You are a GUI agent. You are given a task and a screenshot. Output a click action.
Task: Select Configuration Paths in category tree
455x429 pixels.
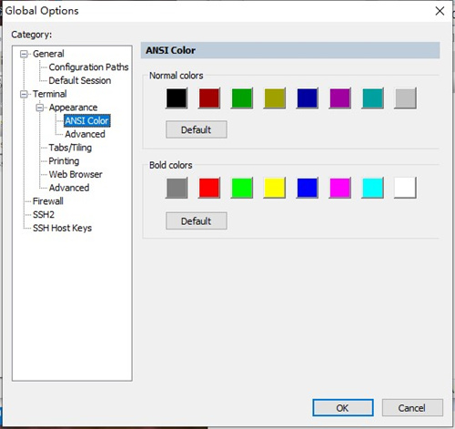coord(88,67)
